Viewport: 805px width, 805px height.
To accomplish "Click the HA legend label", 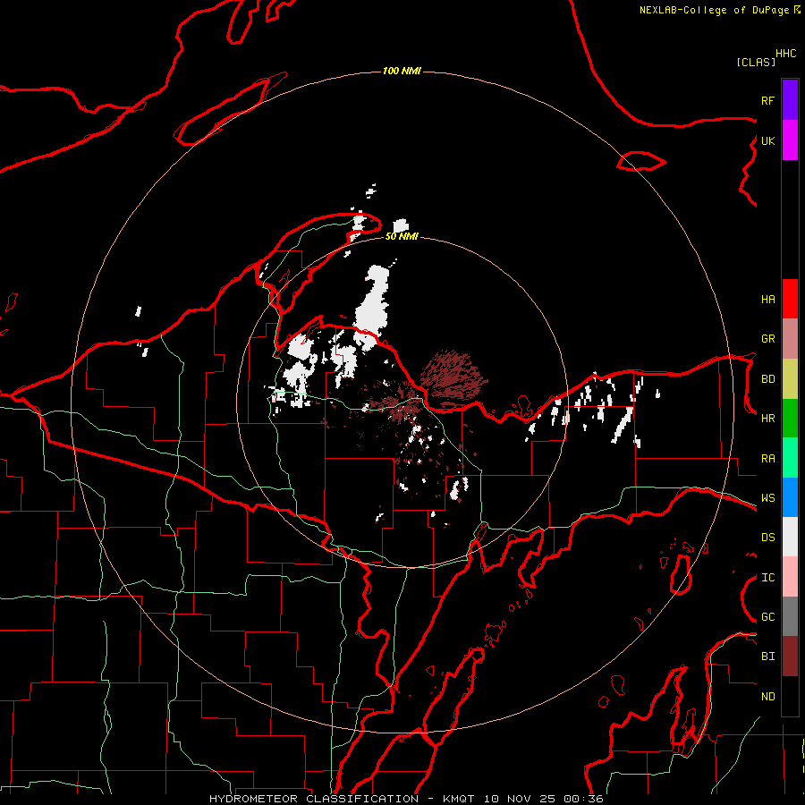I will [767, 299].
